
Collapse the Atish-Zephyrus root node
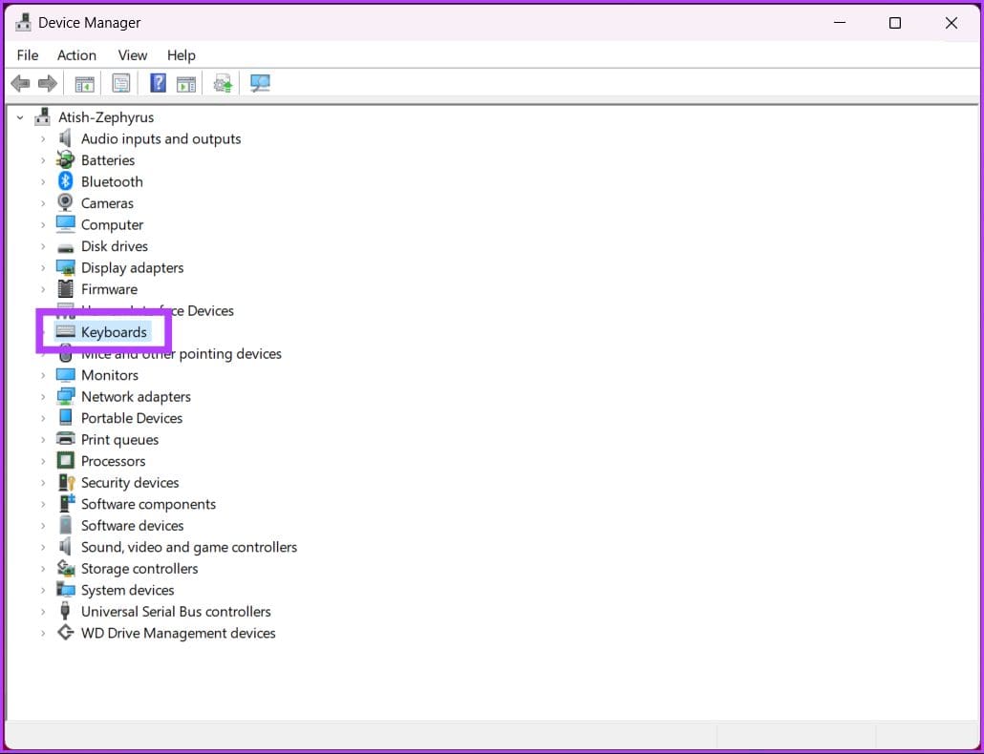tap(20, 117)
